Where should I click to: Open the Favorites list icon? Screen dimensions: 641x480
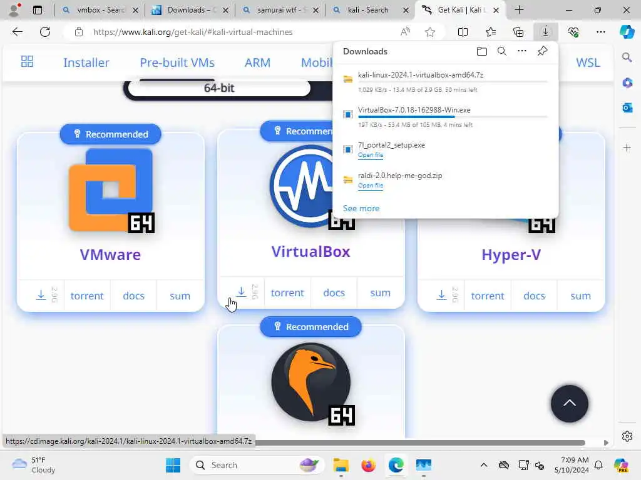(491, 32)
